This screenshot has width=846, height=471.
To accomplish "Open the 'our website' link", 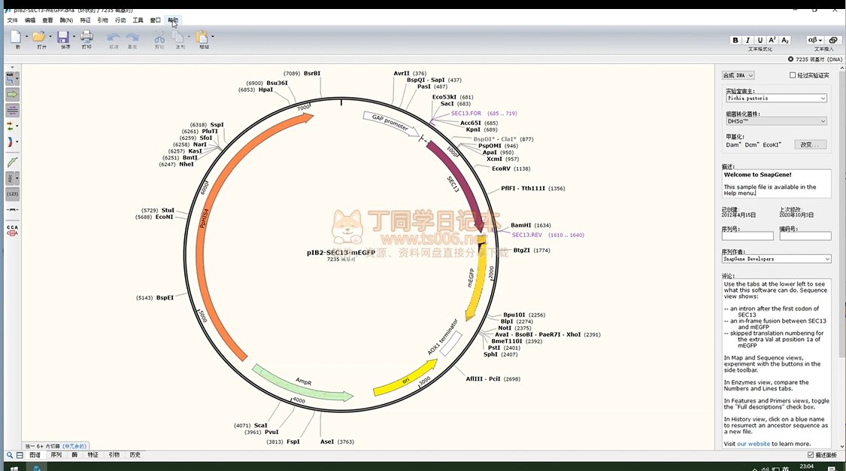I will coord(753,444).
